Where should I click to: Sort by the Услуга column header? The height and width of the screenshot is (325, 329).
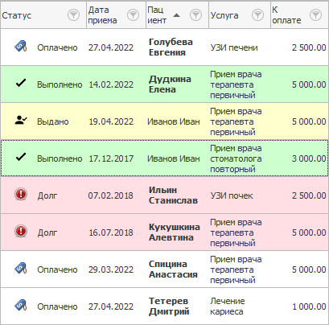click(x=224, y=15)
